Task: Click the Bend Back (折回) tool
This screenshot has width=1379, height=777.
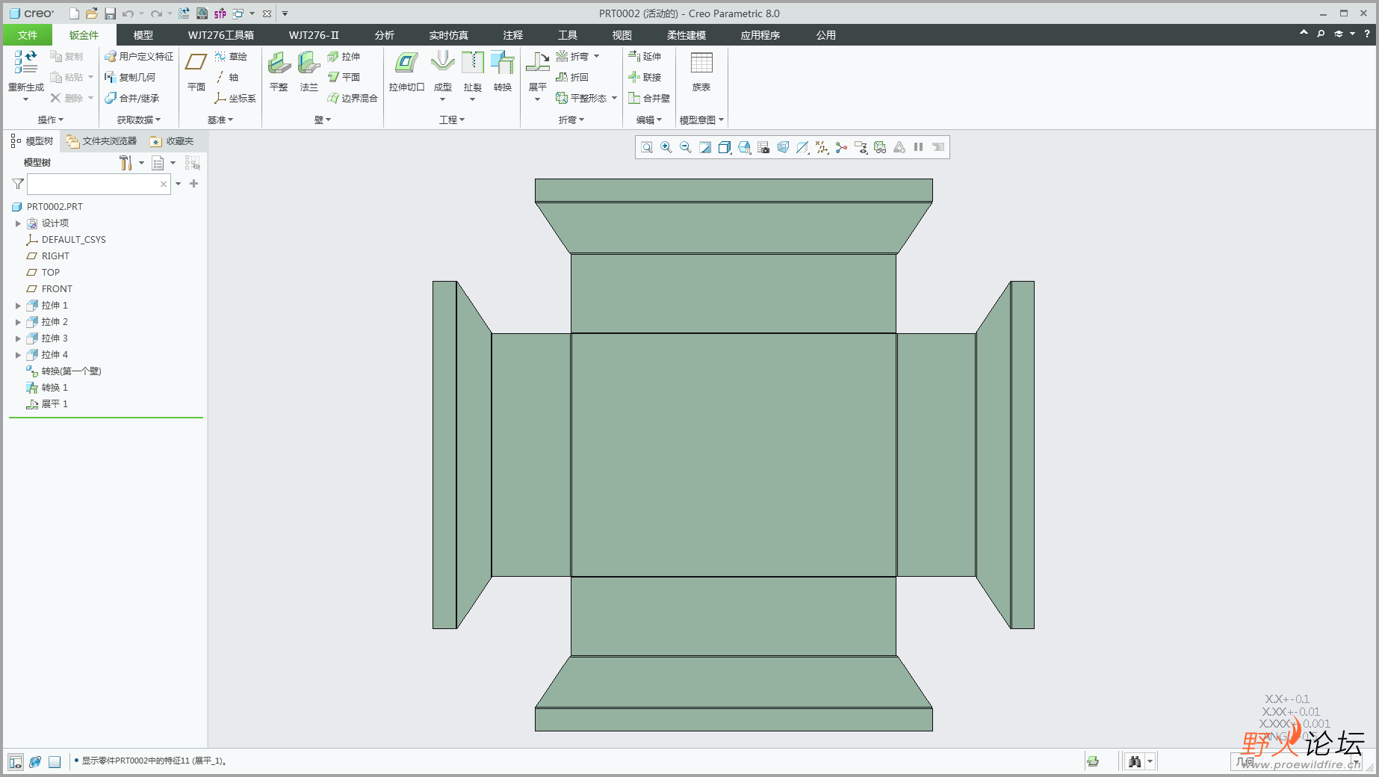Action: [572, 77]
